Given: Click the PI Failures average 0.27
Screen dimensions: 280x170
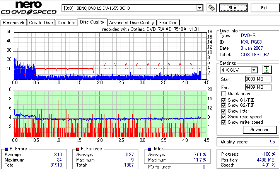Looking at the screenshot, I should (x=130, y=155).
